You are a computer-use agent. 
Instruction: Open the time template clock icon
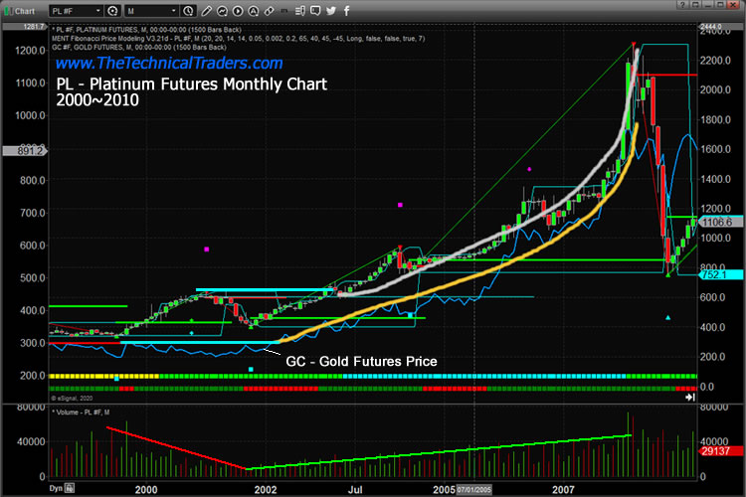point(187,9)
